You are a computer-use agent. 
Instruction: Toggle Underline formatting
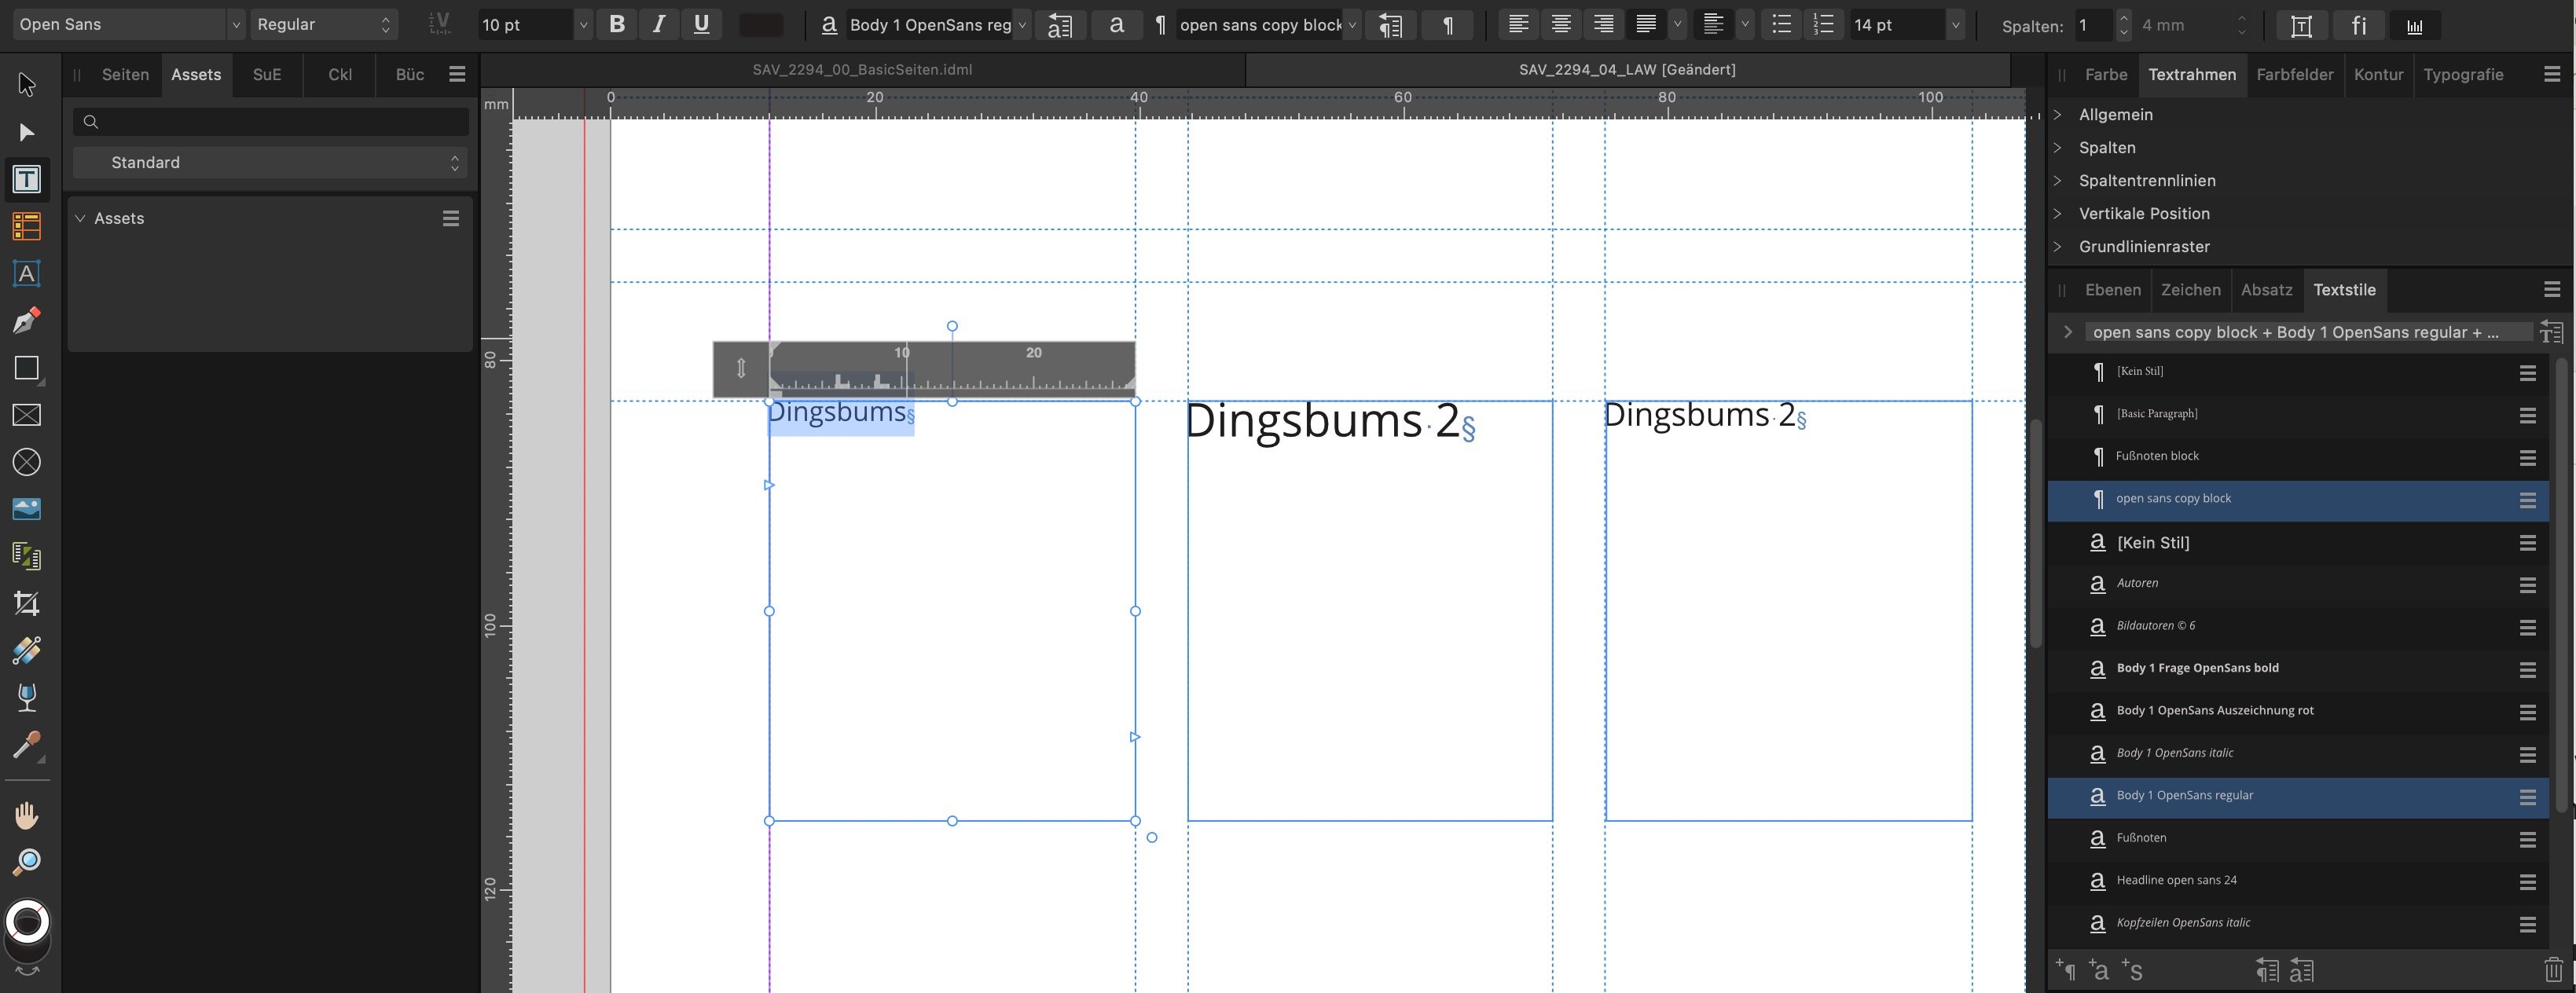pos(701,24)
